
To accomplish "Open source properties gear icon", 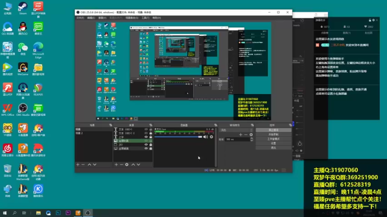I will click(x=127, y=164).
